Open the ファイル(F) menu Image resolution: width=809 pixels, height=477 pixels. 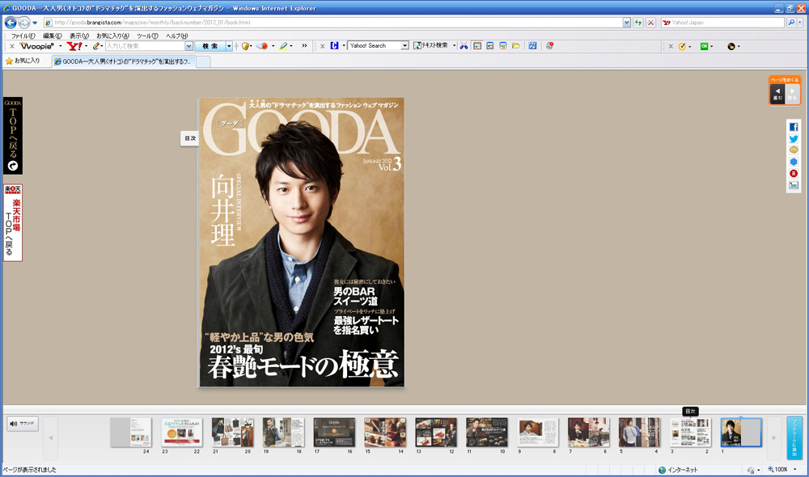click(23, 36)
